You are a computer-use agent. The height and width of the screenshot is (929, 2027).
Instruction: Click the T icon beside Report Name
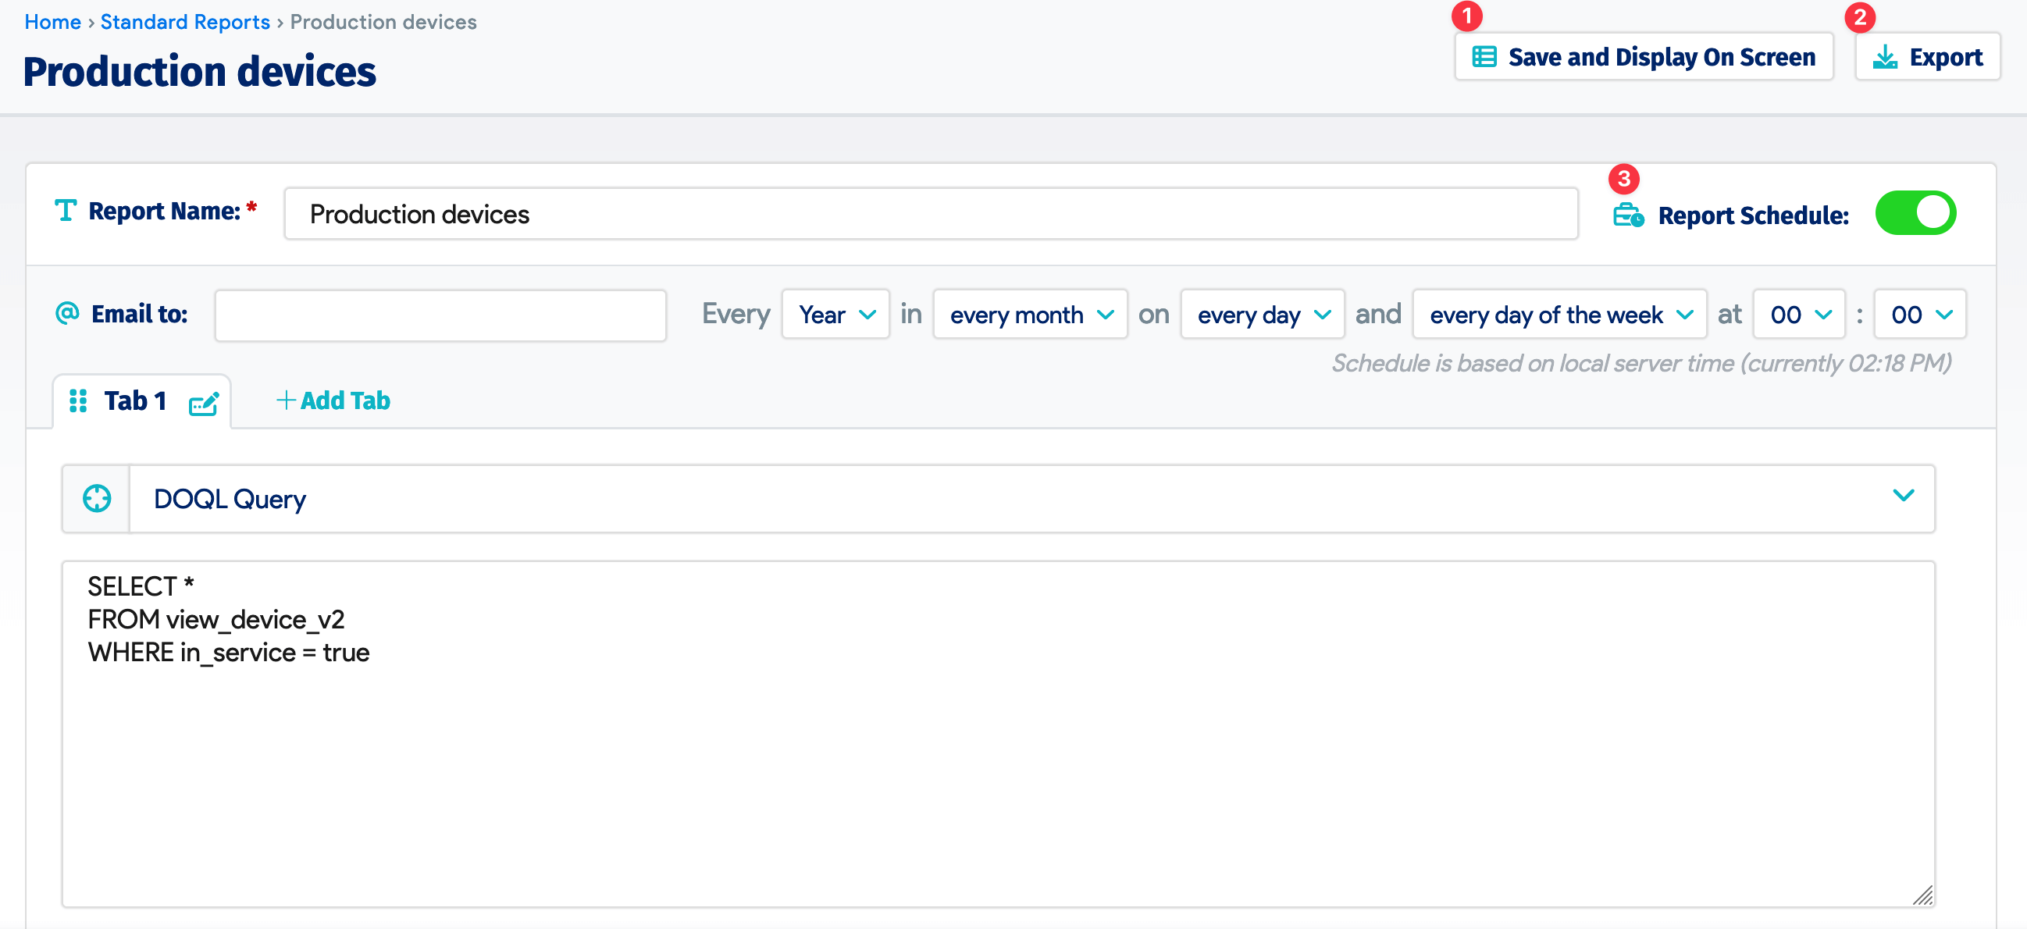coord(66,211)
